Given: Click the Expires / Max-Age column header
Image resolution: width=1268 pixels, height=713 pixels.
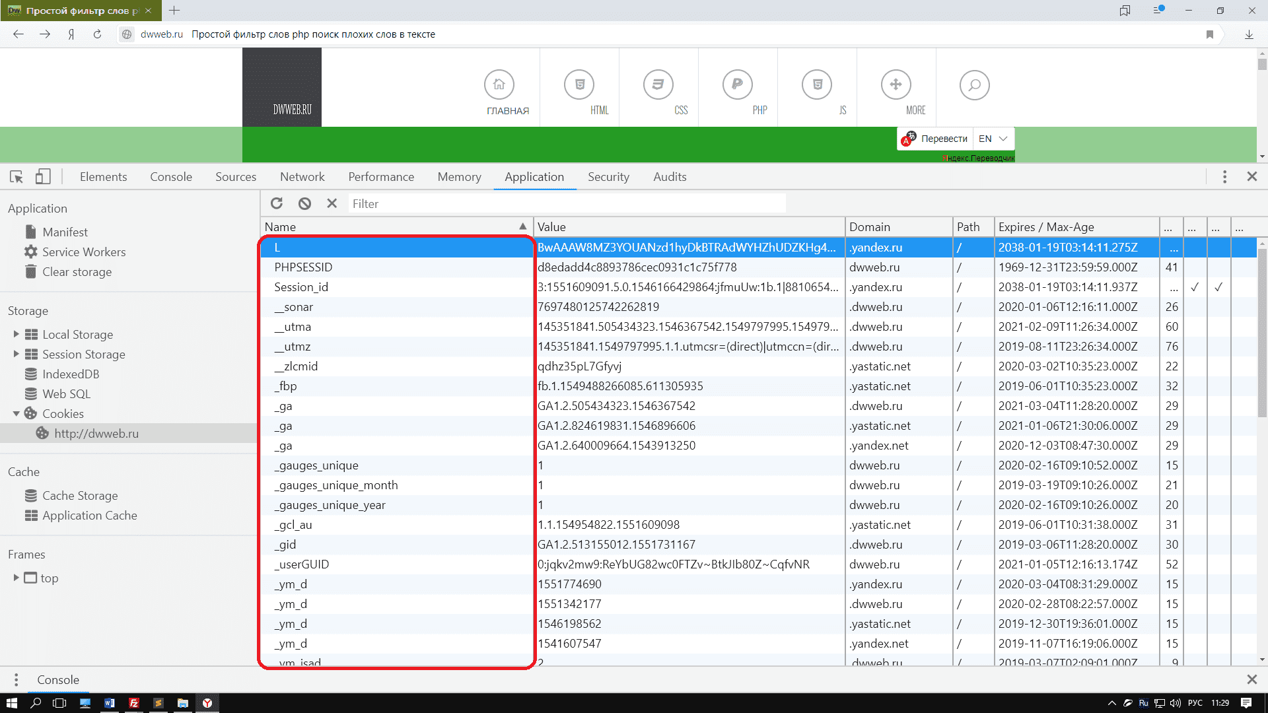Looking at the screenshot, I should point(1076,226).
